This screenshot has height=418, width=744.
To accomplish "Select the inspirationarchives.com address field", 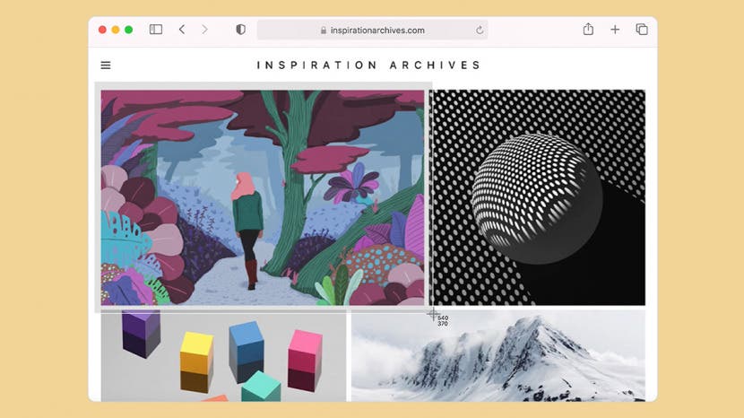I will pyautogui.click(x=373, y=30).
